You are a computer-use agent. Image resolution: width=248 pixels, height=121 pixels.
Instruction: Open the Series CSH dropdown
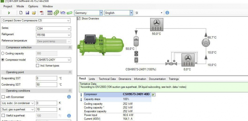tap(54, 29)
